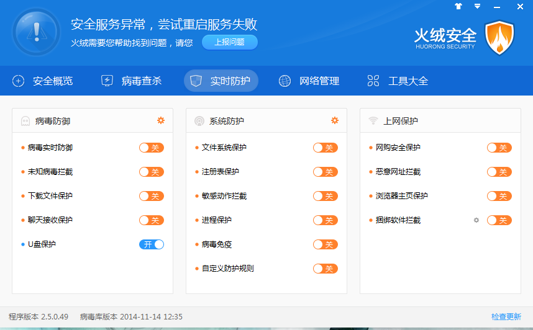Turn on 恶意网址拦截 protection
This screenshot has height=330, width=533.
click(x=499, y=172)
